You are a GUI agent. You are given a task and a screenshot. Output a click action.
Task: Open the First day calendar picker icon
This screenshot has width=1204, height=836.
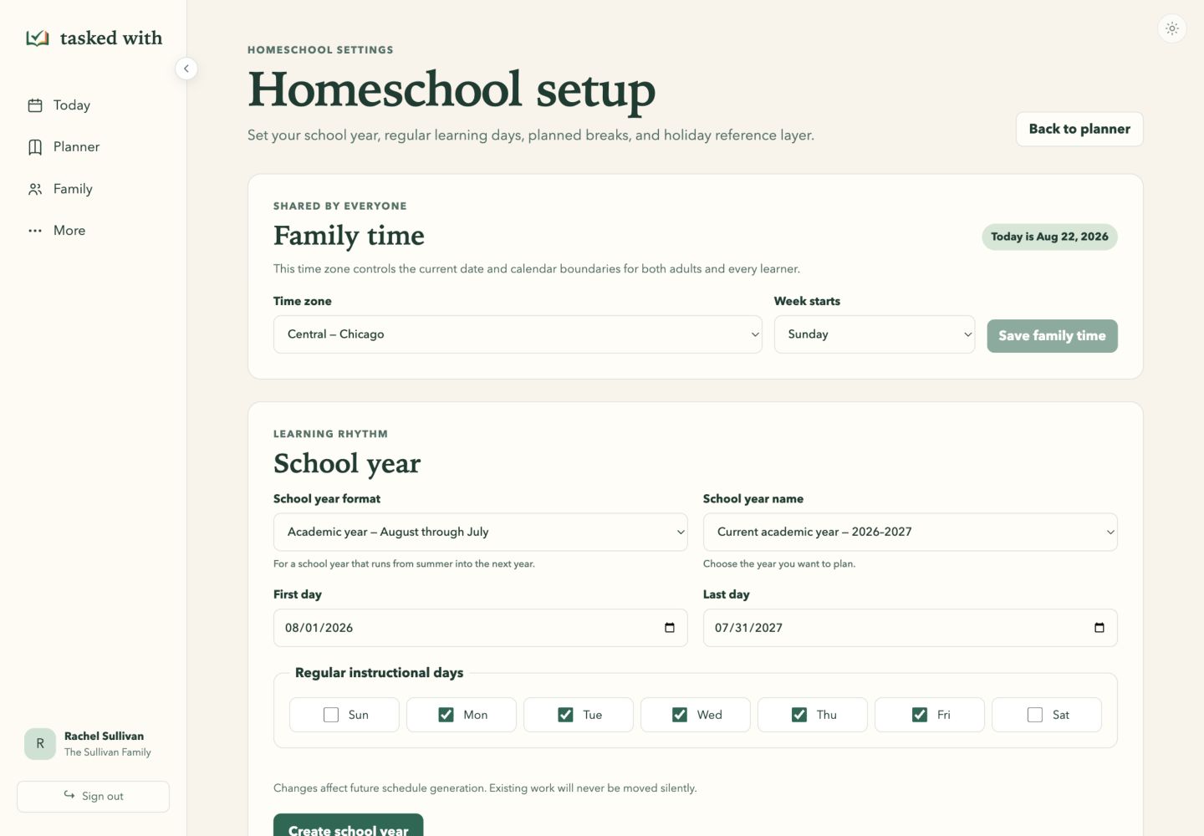click(x=670, y=628)
